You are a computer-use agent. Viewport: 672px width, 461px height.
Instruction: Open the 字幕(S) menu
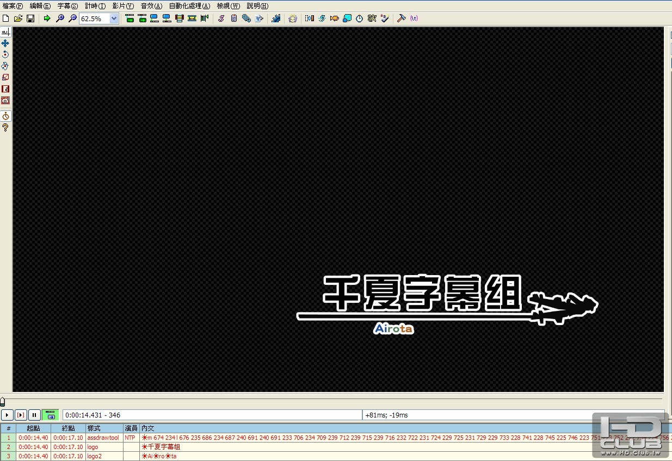(x=67, y=6)
